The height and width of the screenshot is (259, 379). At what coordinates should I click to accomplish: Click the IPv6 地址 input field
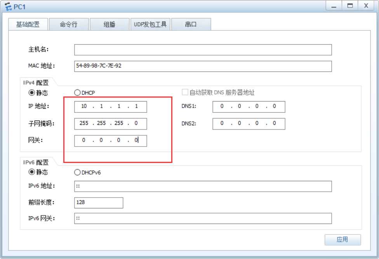pos(203,186)
